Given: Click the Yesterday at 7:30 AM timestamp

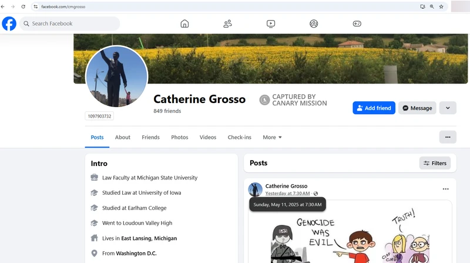Looking at the screenshot, I should pos(287,194).
